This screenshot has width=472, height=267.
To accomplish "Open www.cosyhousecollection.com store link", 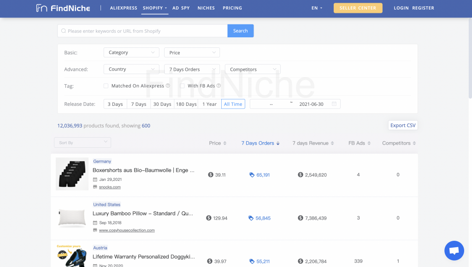I will click(x=127, y=230).
